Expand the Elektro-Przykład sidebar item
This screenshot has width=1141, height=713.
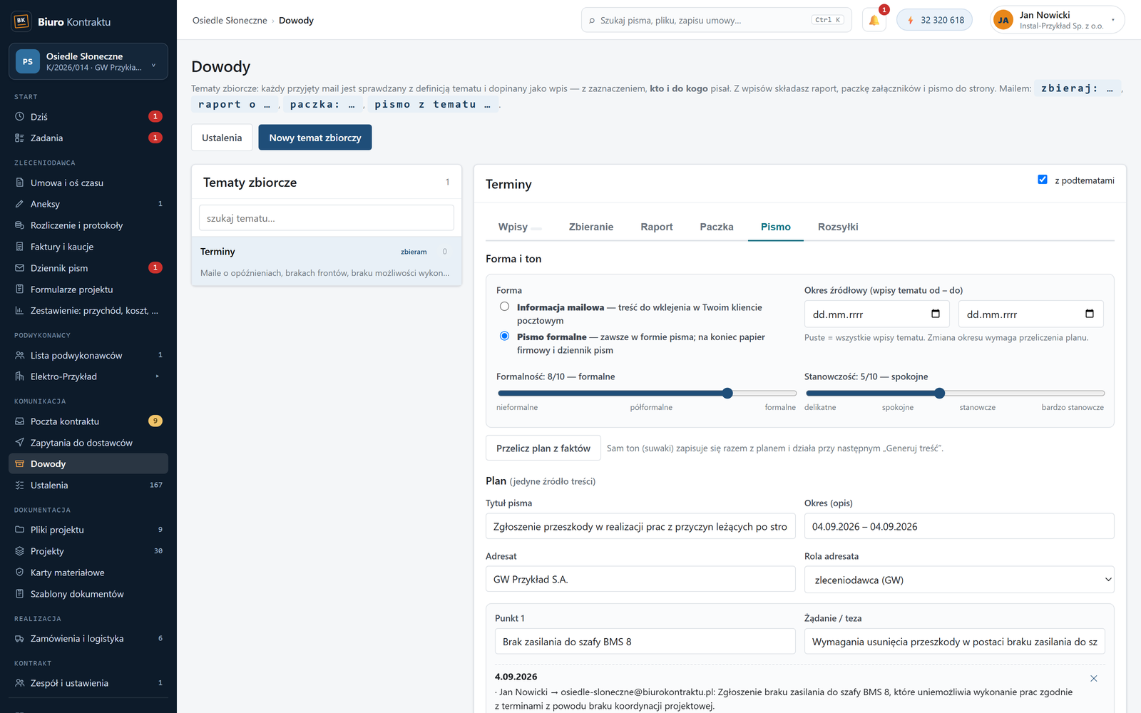88,376
